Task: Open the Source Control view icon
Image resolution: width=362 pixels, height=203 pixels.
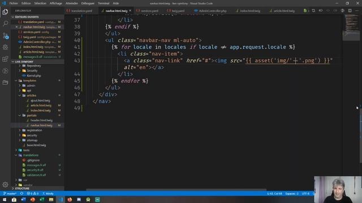Action: point(5,36)
